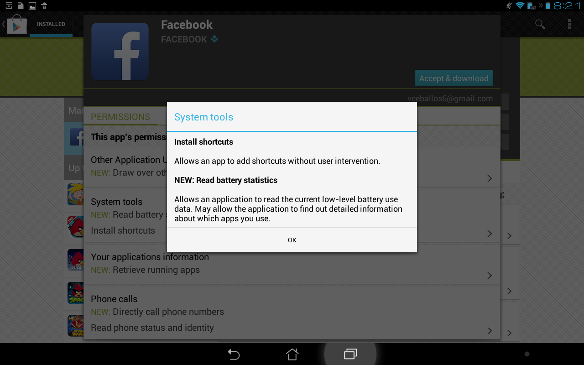Open Angry Birds Space app thumbnail
The image size is (584, 365).
76,293
